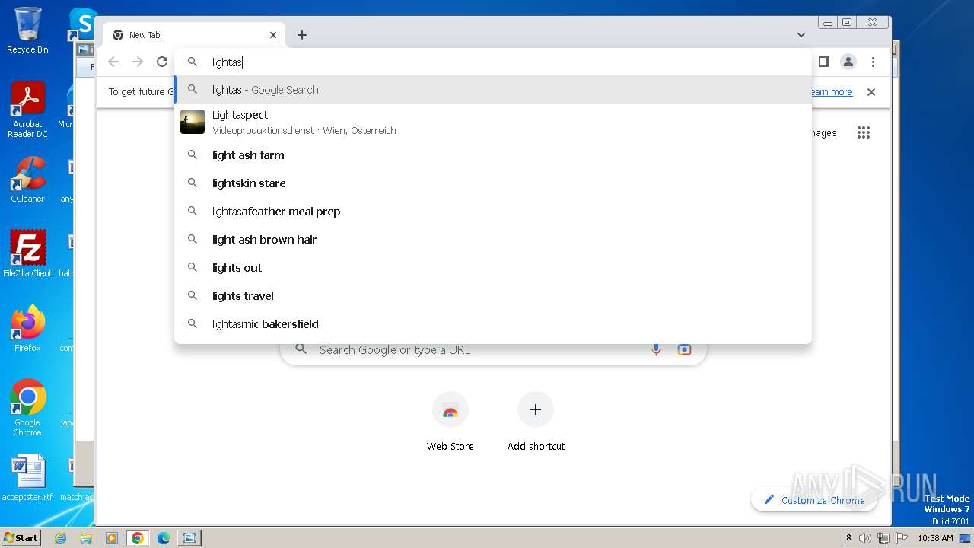Open Windows Explorer folder in taskbar
The image size is (974, 548).
tap(86, 538)
